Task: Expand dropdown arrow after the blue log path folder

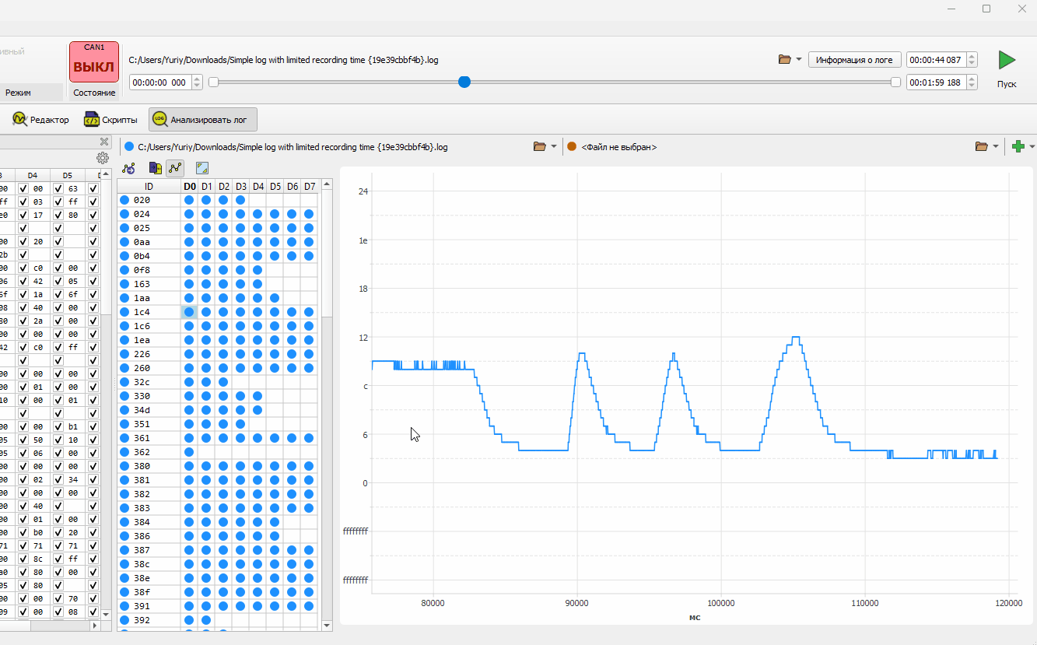Action: coord(554,146)
